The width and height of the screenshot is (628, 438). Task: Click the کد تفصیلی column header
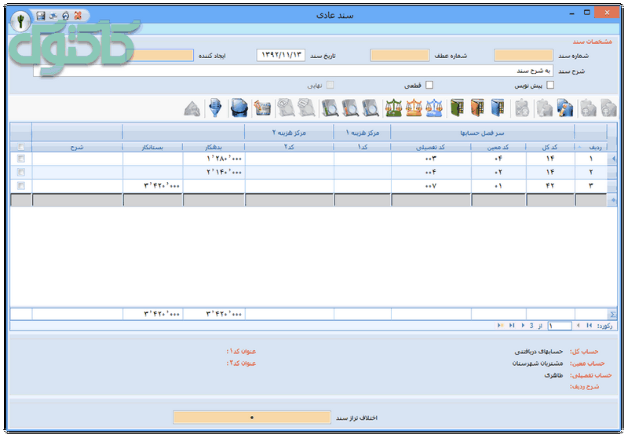coord(430,147)
